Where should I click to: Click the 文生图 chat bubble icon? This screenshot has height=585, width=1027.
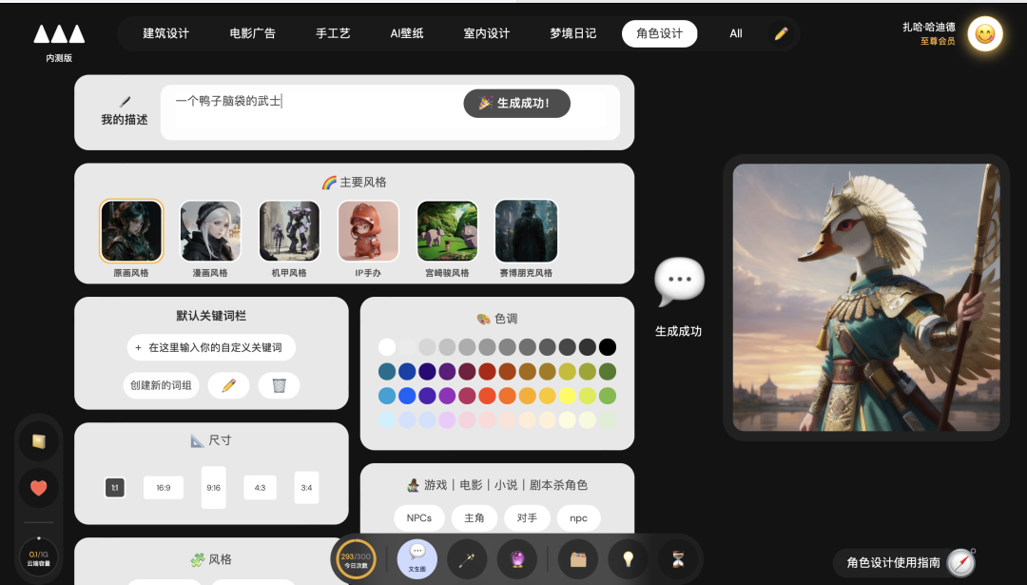pos(417,558)
